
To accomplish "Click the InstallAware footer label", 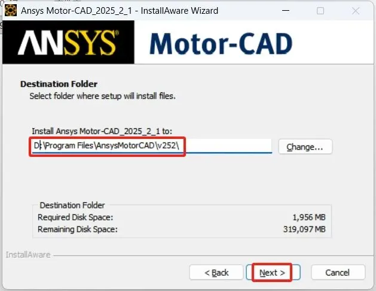I will coord(28,254).
